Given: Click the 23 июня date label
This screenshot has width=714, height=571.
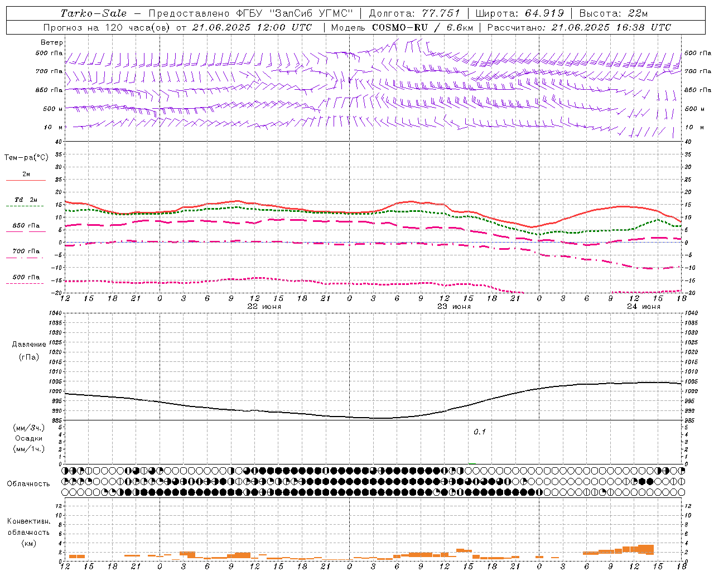Looking at the screenshot, I should click(x=454, y=307).
